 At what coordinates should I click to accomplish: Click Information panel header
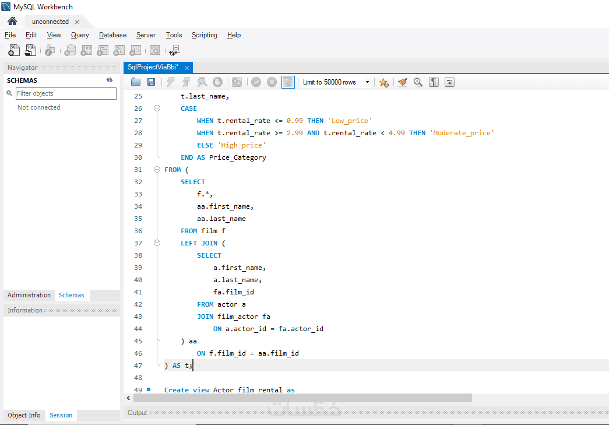[61, 310]
